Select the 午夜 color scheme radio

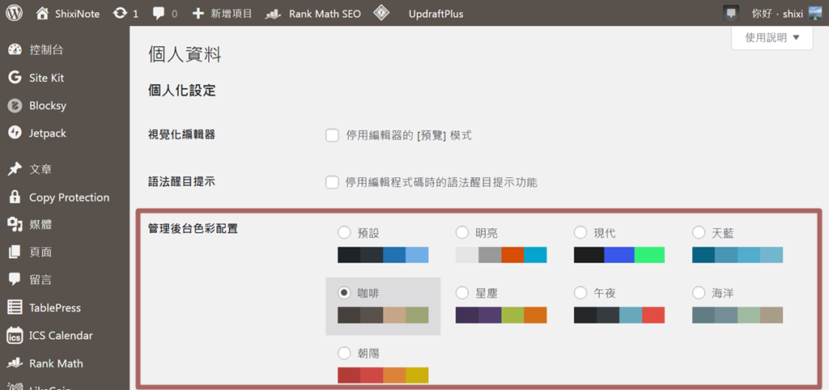pyautogui.click(x=580, y=292)
